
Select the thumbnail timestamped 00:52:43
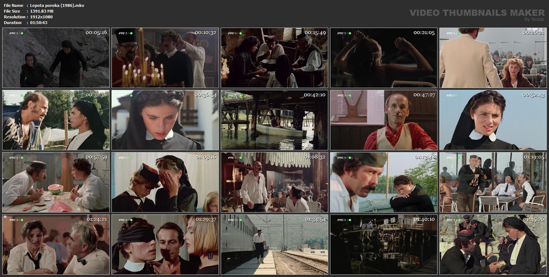493,120
